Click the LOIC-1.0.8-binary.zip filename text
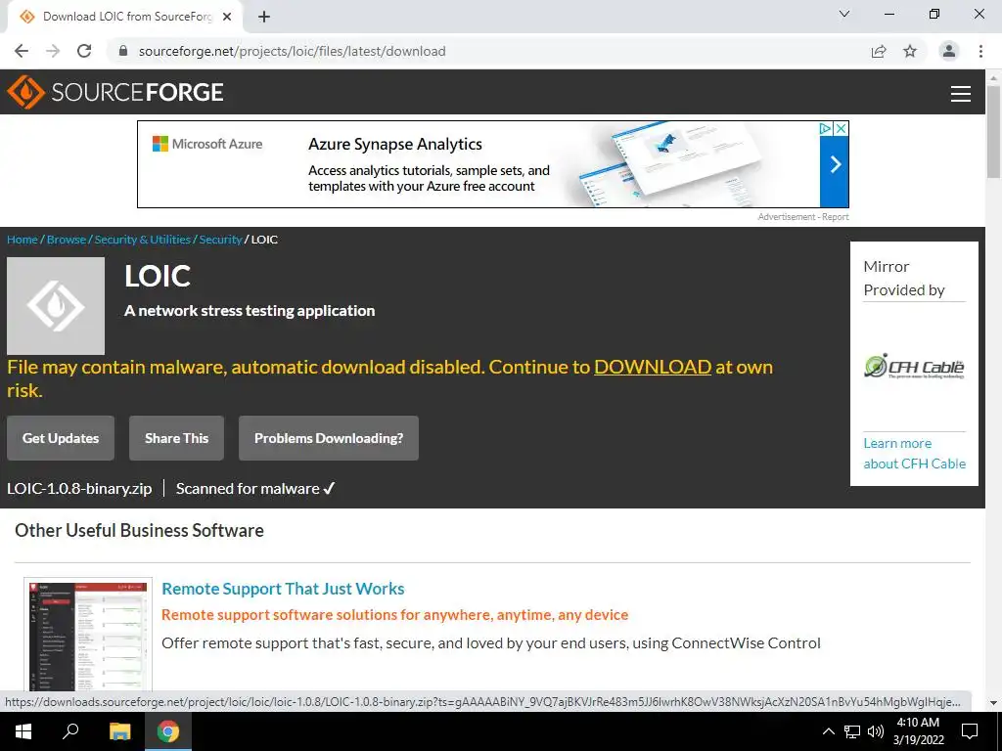Viewport: 1002px width, 751px height. (79, 489)
